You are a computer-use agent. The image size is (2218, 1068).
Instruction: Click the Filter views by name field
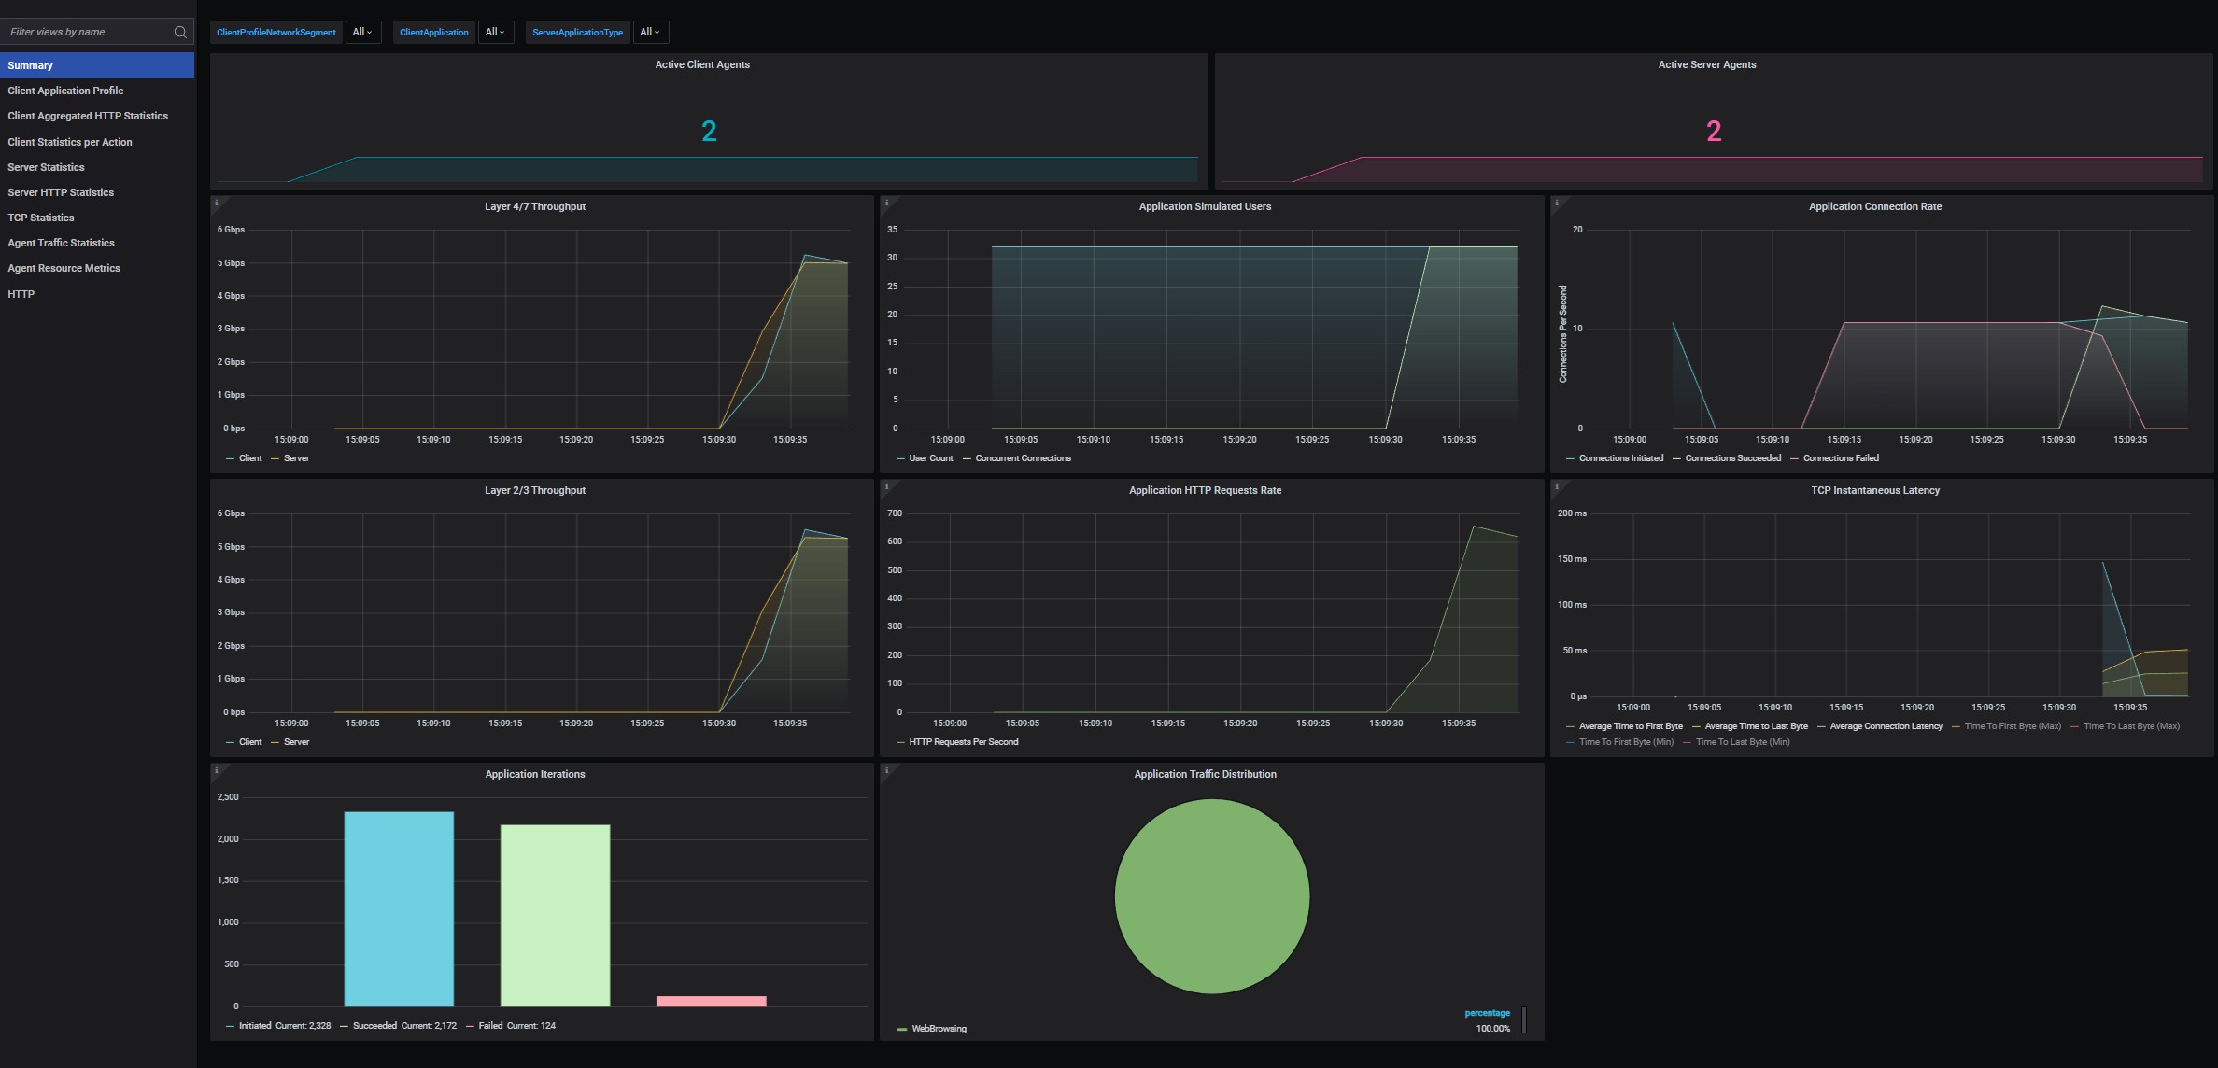pyautogui.click(x=84, y=32)
